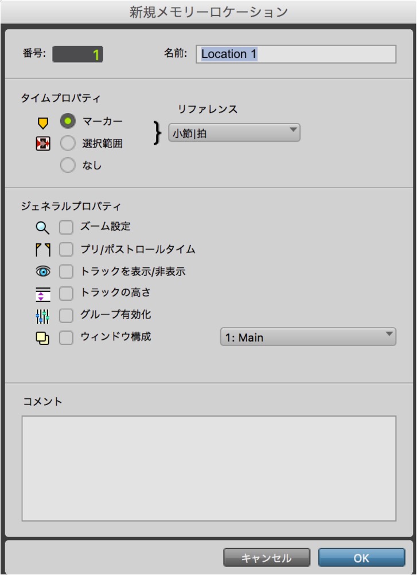Screen dimensions: 417x575
Task: Select the なし radio button
Action: pos(68,165)
